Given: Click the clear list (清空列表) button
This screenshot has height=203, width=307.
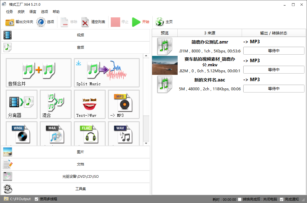Looking at the screenshot, I should tap(93, 22).
